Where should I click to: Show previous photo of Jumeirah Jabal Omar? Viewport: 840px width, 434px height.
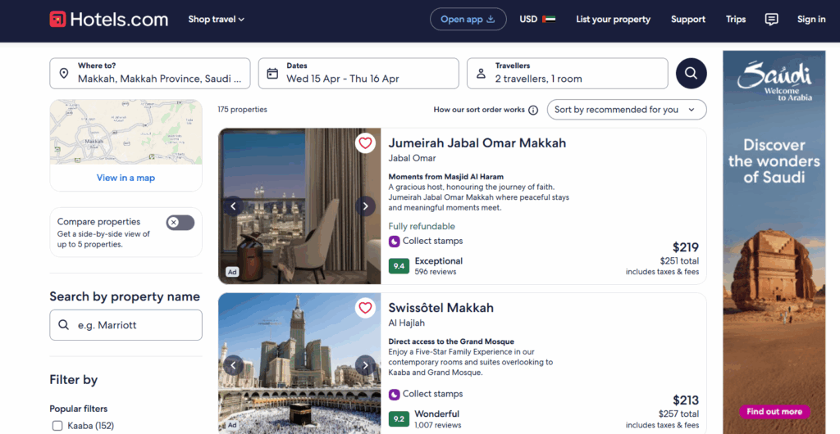(234, 206)
